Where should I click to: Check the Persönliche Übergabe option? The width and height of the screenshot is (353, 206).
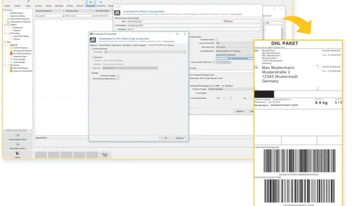tap(118, 76)
